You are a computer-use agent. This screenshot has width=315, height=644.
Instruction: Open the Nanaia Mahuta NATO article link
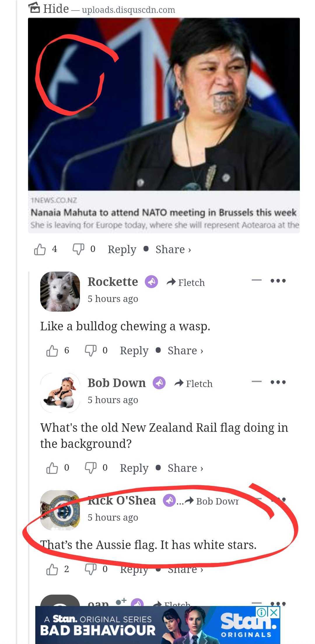(x=163, y=212)
